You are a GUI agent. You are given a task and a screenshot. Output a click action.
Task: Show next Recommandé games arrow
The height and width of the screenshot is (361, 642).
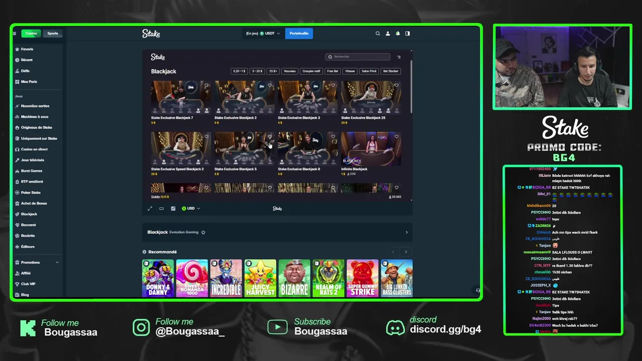(406, 252)
